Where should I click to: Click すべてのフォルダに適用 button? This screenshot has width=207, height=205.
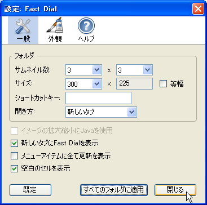(x=114, y=190)
